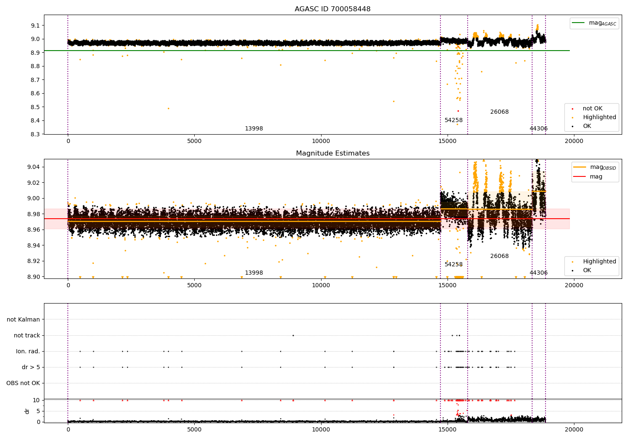Click obsid label 54258 in Magnitude Estimates plot
The width and height of the screenshot is (628, 439).
click(453, 264)
